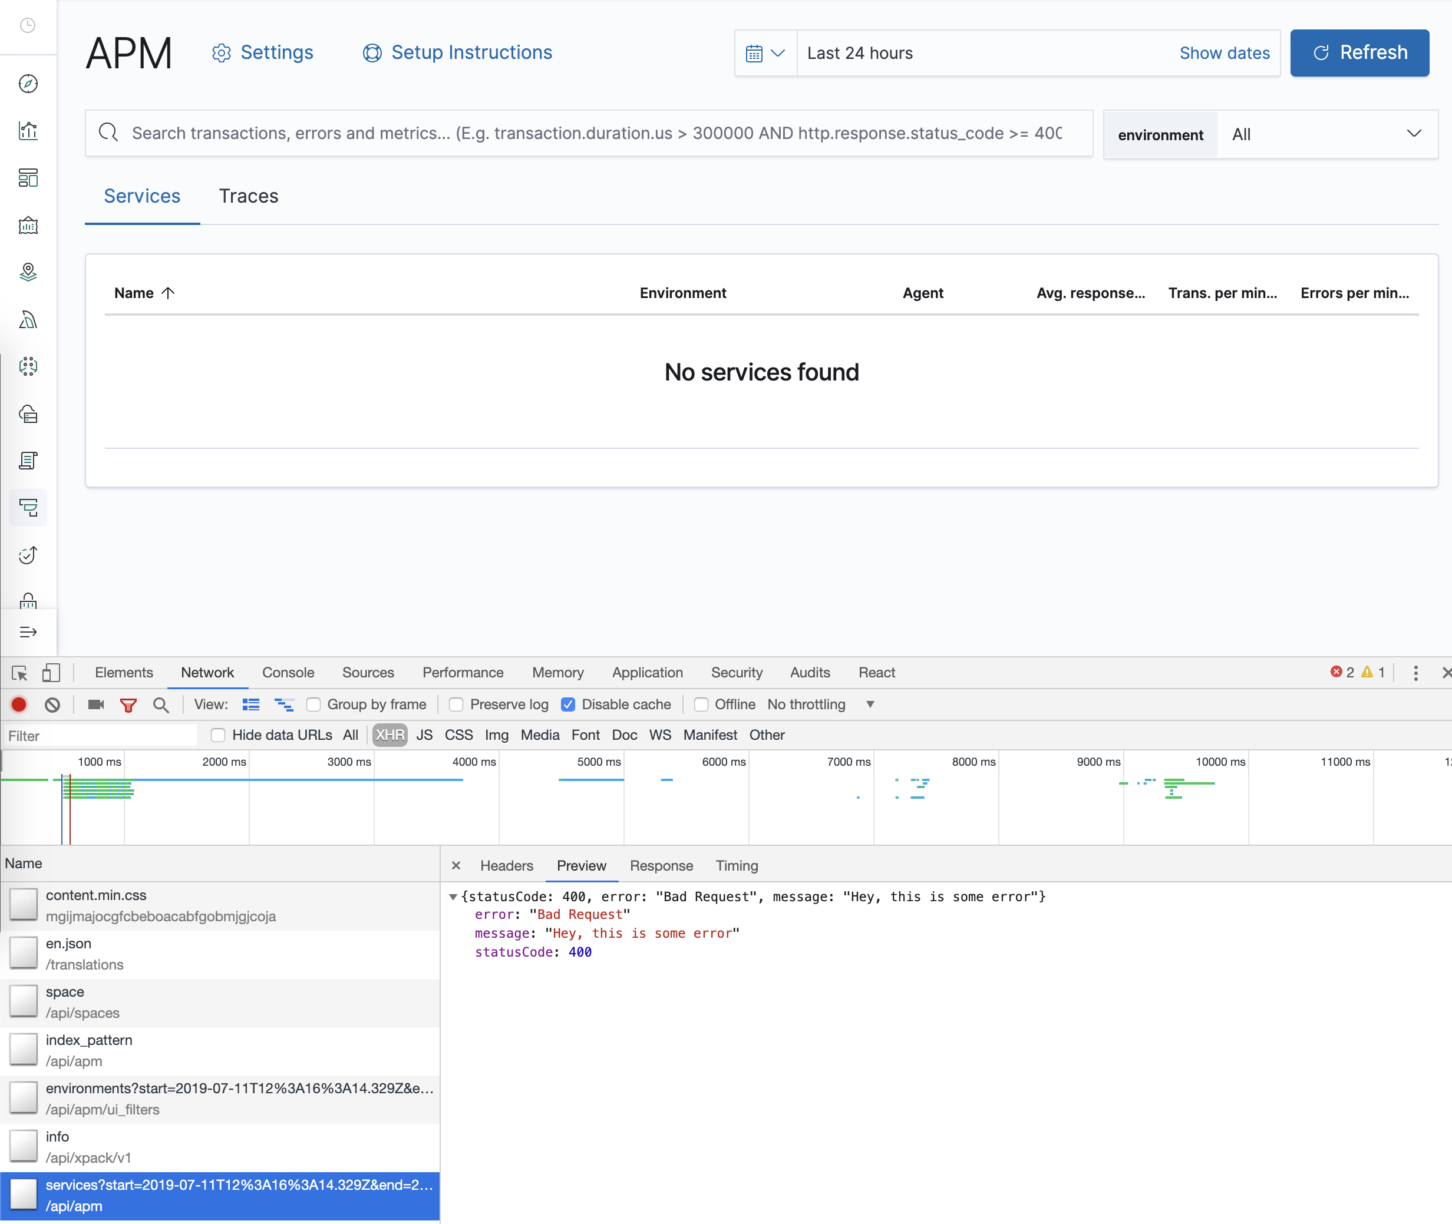This screenshot has height=1224, width=1452.
Task: Open Machine Learning icon in sidebar
Action: click(x=28, y=366)
